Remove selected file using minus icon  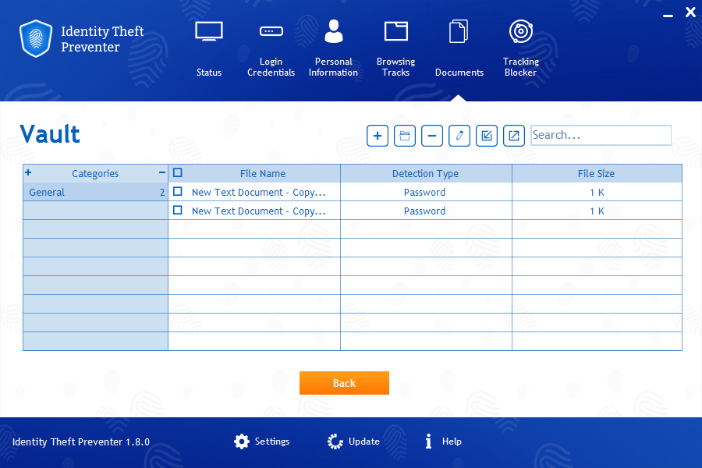tap(432, 135)
